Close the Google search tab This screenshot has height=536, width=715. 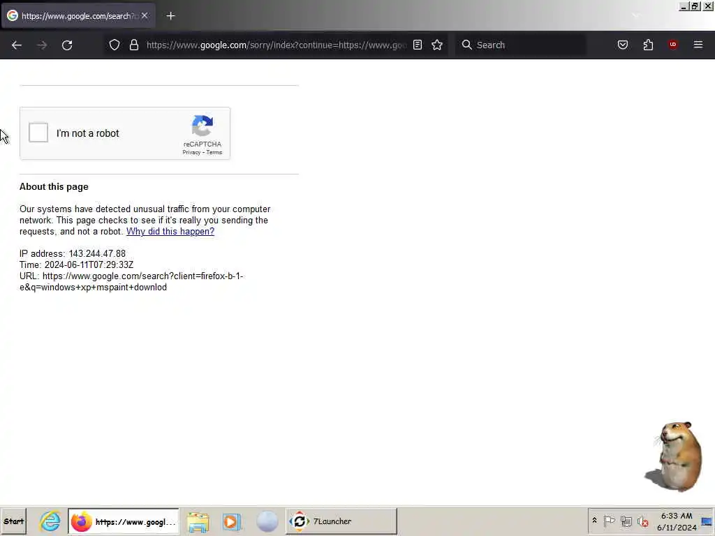[145, 15]
